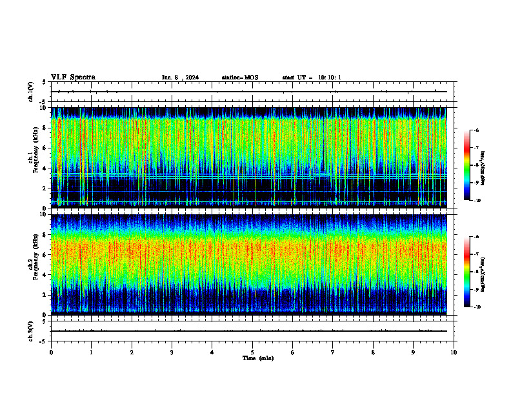Click the ch.3 voltage waveform trace

pos(249,331)
